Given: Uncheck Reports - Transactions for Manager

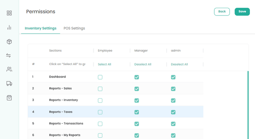Looking at the screenshot, I should tap(137, 124).
